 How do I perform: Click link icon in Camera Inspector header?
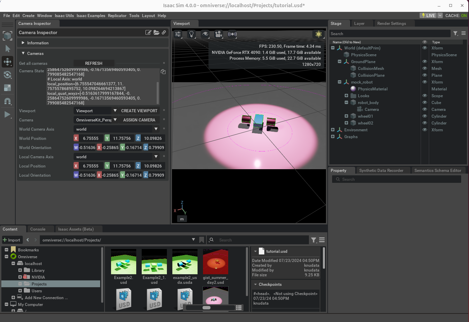pos(164,32)
